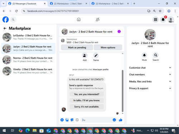Expand Media, files and links section
The height and width of the screenshot is (134, 179).
[150, 81]
